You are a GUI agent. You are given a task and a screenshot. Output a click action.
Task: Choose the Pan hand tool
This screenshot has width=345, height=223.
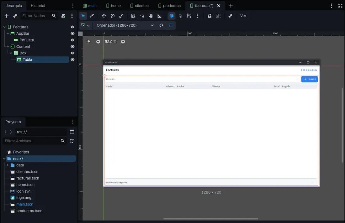[151, 16]
